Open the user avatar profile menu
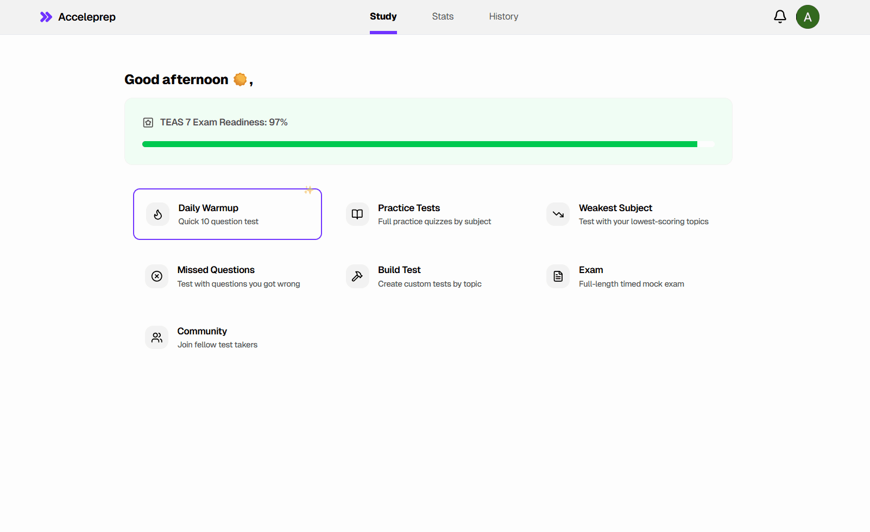 [x=808, y=17]
